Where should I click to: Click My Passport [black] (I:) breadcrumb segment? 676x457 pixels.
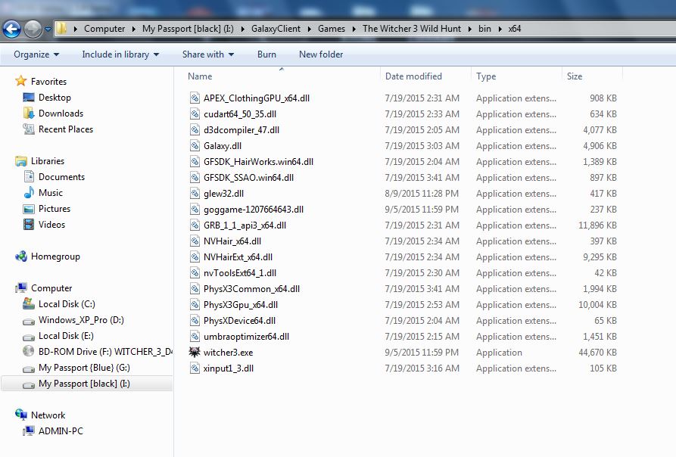tap(188, 29)
